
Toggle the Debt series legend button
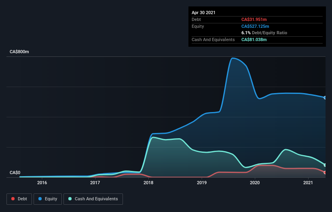tap(19, 199)
